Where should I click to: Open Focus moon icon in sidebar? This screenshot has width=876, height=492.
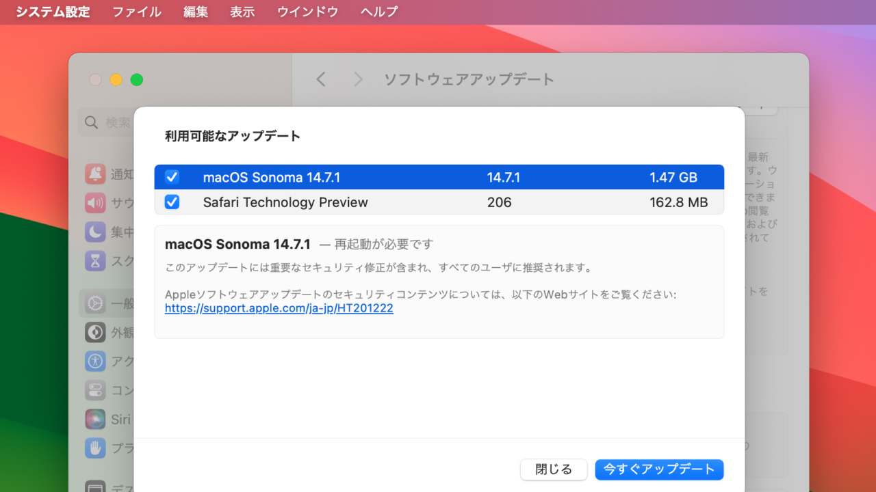point(95,232)
